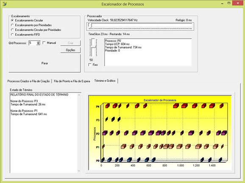245x183 pixels.
Task: Decrease Qtd Processos with down arrow
Action: [38, 44]
